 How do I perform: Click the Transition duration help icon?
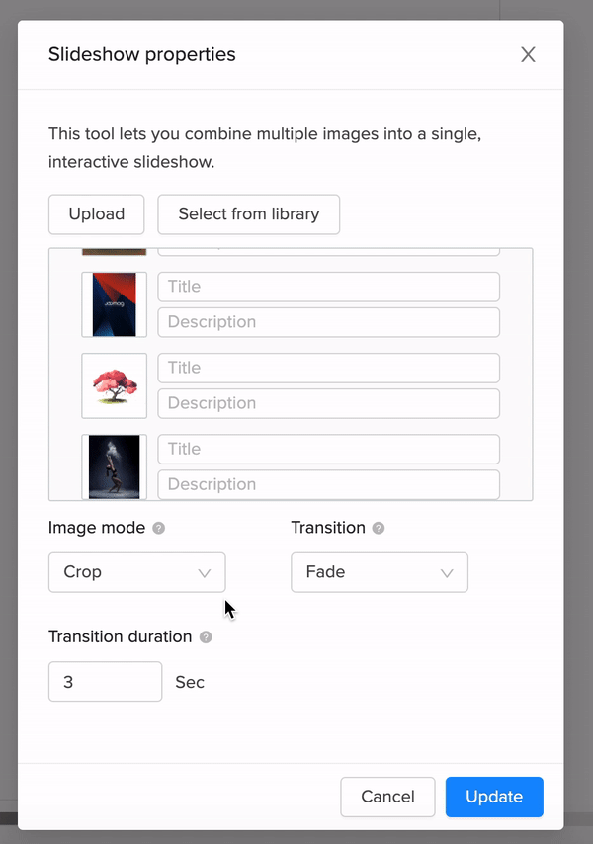(206, 637)
